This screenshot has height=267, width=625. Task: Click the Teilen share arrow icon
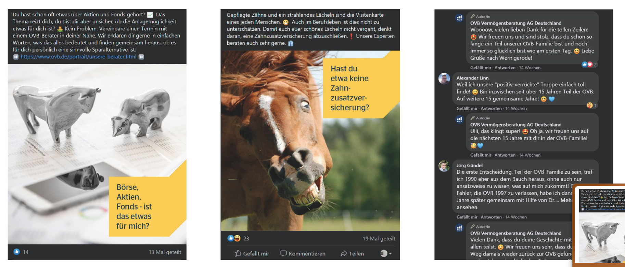[x=344, y=253]
